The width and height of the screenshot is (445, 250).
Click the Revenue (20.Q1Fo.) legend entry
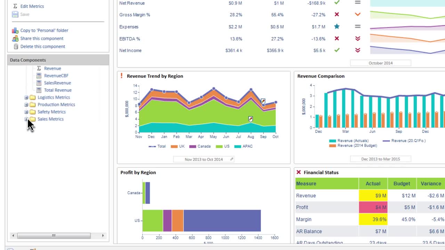click(x=404, y=141)
